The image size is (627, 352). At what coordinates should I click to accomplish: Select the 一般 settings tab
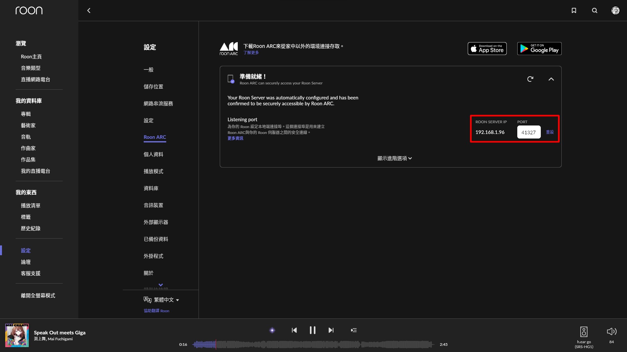coord(149,69)
